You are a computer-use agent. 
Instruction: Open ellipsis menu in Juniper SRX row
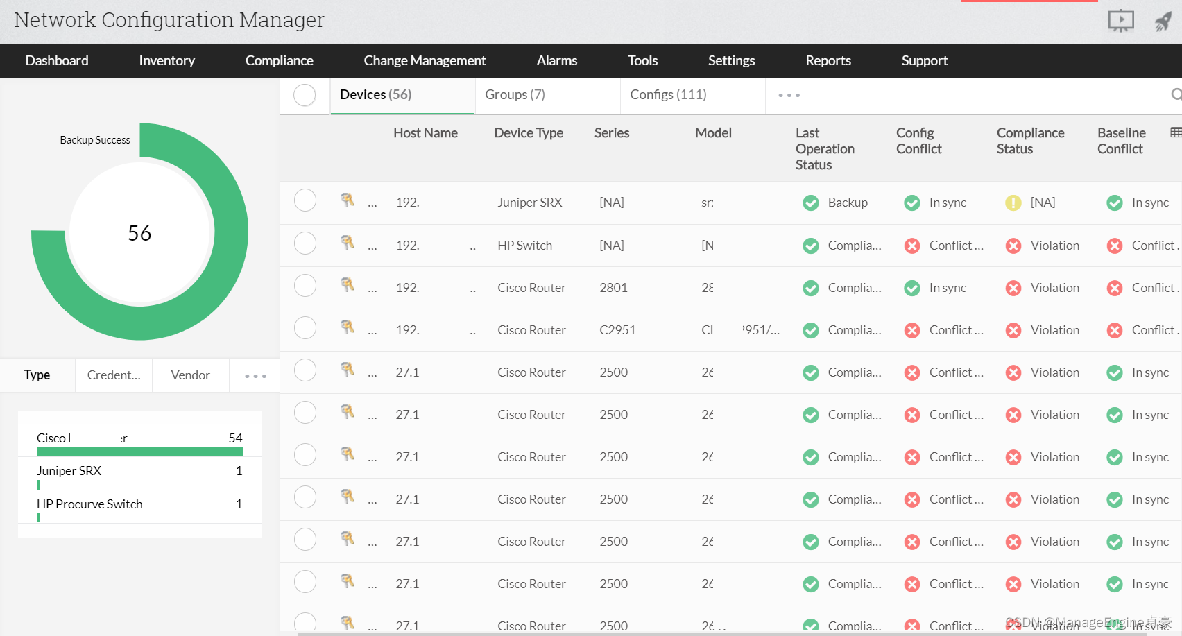coord(372,205)
